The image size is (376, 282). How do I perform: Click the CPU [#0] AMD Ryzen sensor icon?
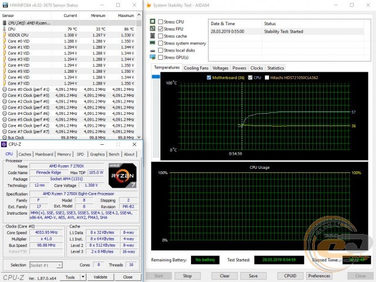(x=4, y=23)
